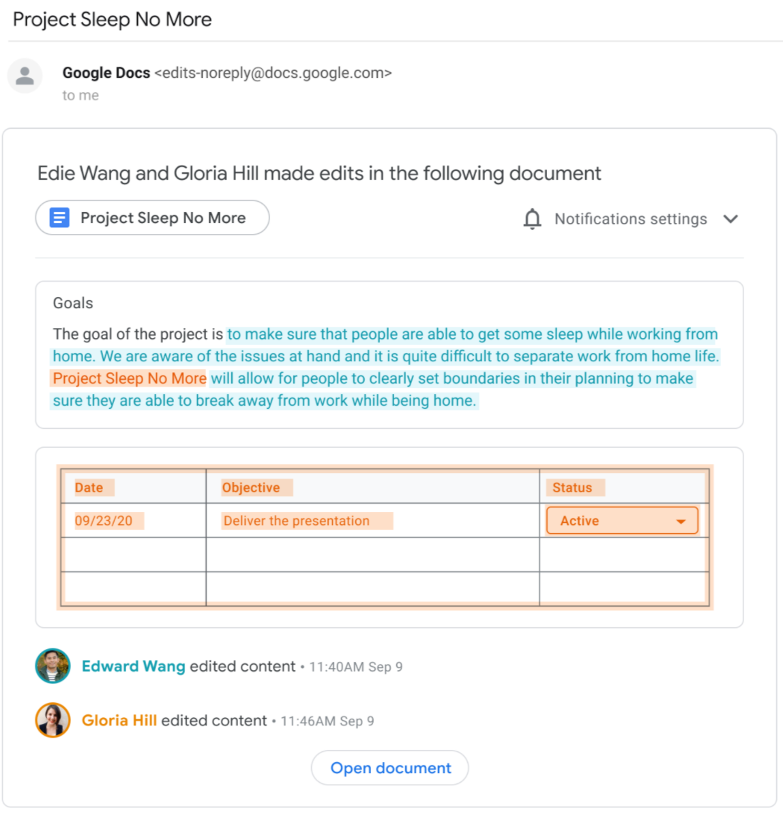This screenshot has width=783, height=814.
Task: Click the Open document button
Action: (390, 768)
